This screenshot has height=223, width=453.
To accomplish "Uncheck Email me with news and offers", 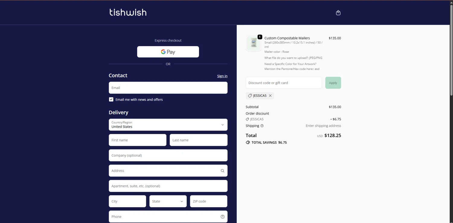I will (111, 99).
